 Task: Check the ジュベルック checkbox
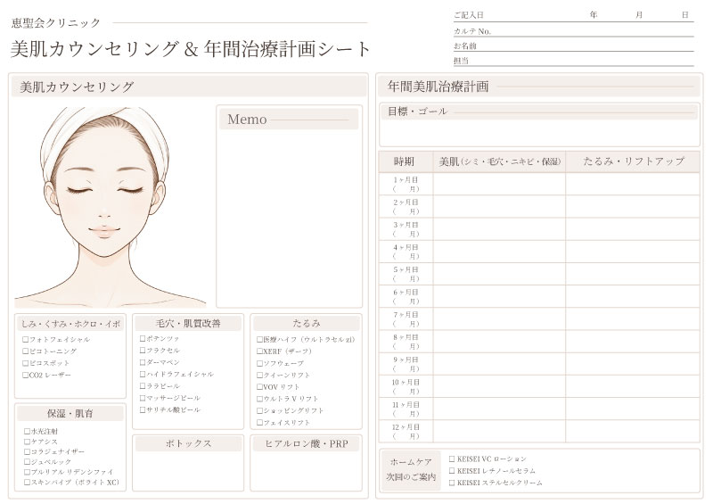27,462
